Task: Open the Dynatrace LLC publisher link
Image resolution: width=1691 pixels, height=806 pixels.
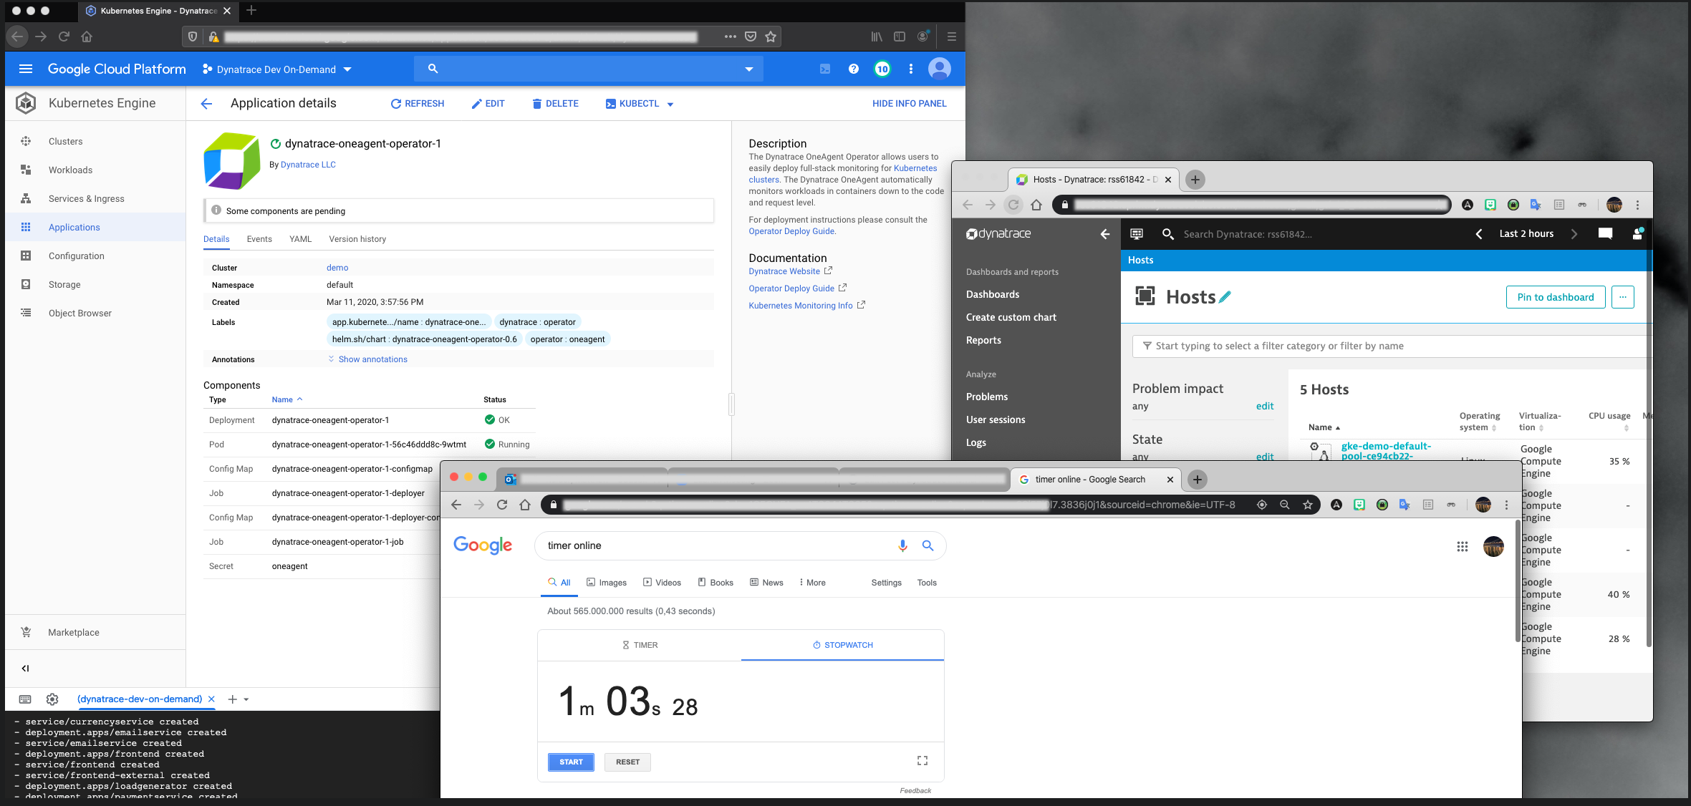Action: click(308, 165)
